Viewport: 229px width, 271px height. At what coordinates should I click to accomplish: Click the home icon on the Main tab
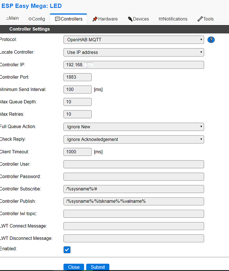(8, 18)
